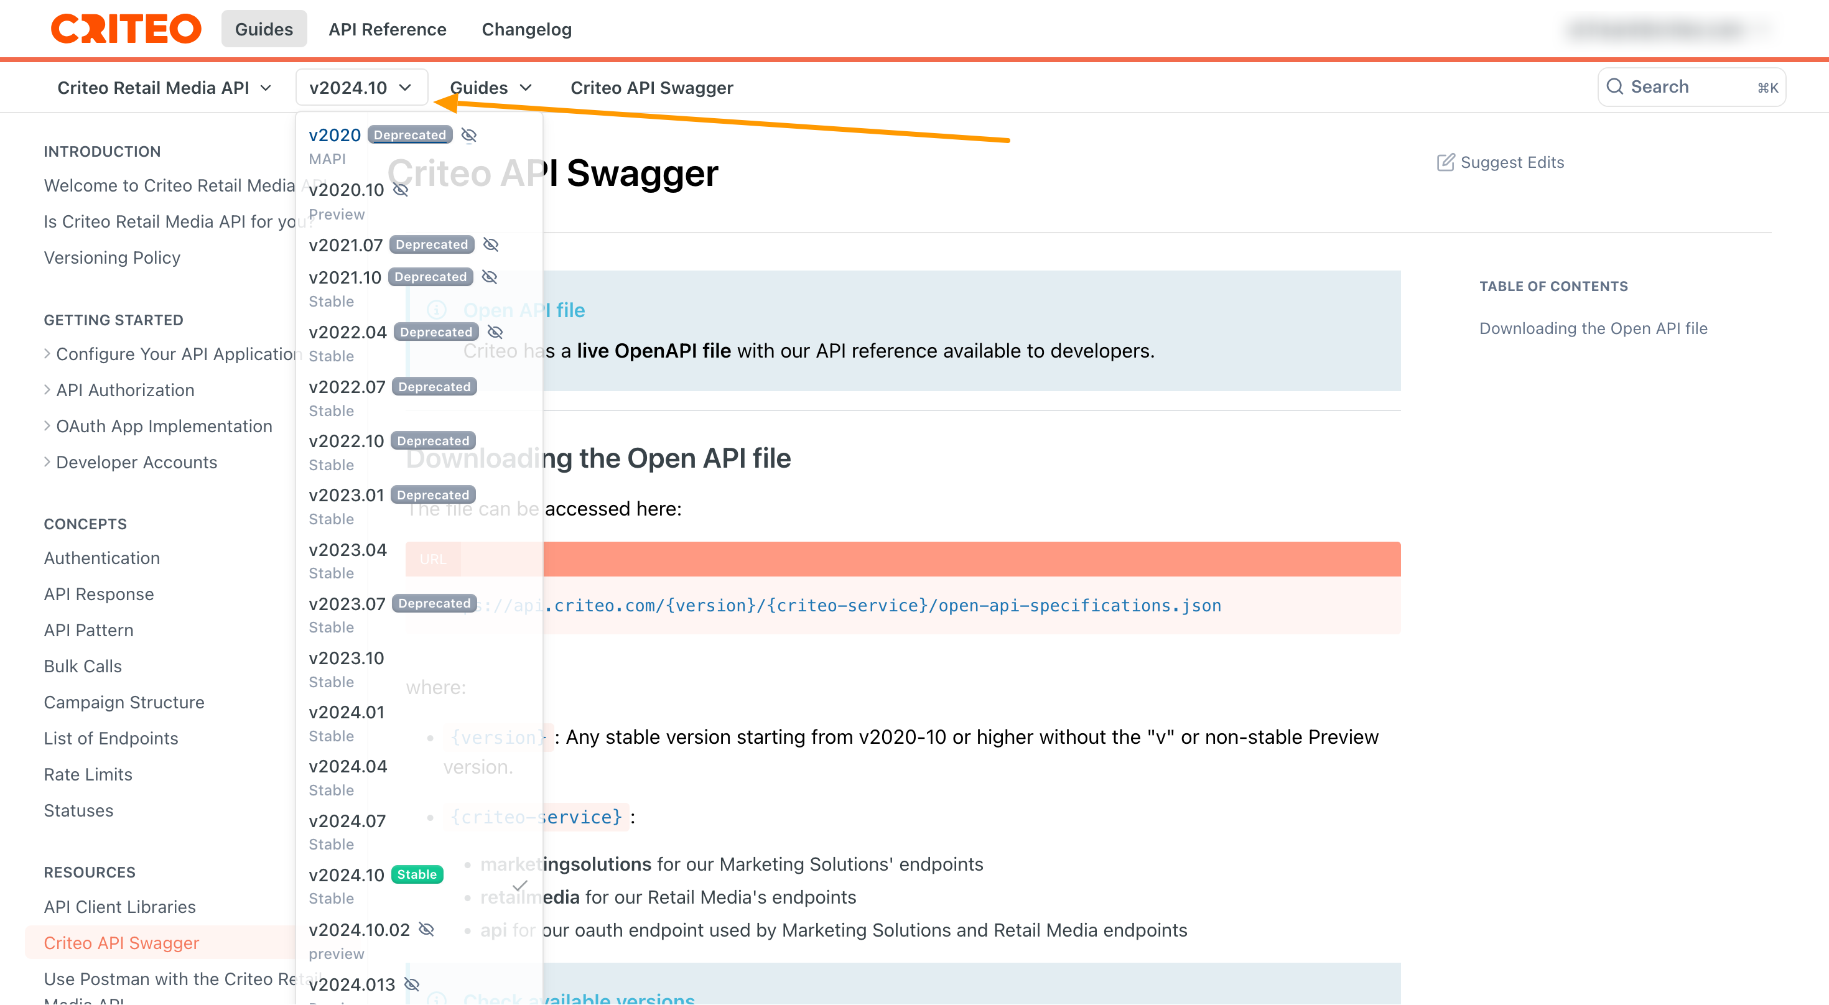This screenshot has width=1829, height=1005.
Task: Open the Changelog tab
Action: pyautogui.click(x=526, y=29)
